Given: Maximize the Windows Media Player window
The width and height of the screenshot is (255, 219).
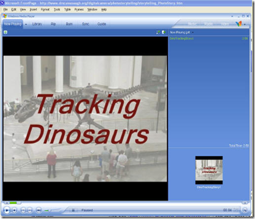Looking at the screenshot, I should (x=243, y=16).
